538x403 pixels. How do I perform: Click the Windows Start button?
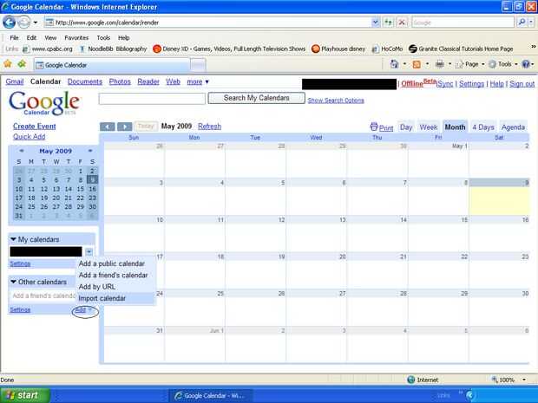(x=25, y=395)
